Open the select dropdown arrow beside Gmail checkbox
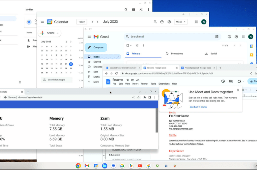The width and height of the screenshot is (257, 170). tap(131, 45)
